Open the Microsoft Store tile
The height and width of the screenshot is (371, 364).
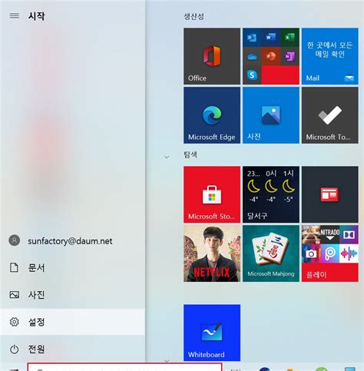(x=212, y=194)
